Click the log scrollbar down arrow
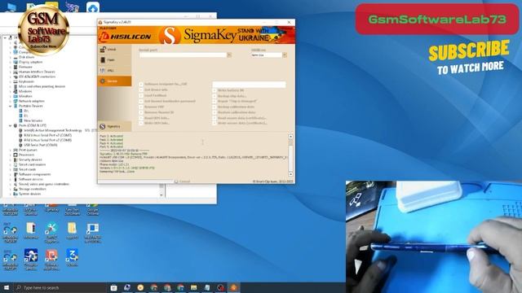The height and width of the screenshot is (293, 522). click(290, 174)
